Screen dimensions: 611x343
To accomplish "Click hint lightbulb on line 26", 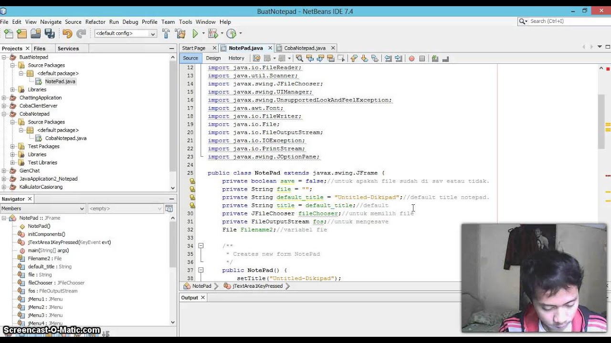I will [x=192, y=181].
